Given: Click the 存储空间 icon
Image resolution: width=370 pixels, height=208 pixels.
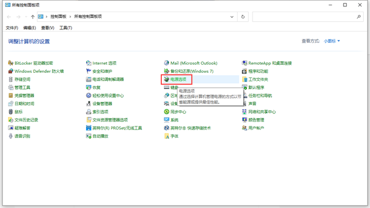Looking at the screenshot, I should click(10, 79).
